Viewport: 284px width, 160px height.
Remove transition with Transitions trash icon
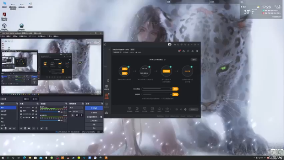tap(77, 115)
